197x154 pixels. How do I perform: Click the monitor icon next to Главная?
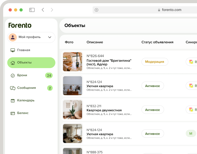point(13,50)
